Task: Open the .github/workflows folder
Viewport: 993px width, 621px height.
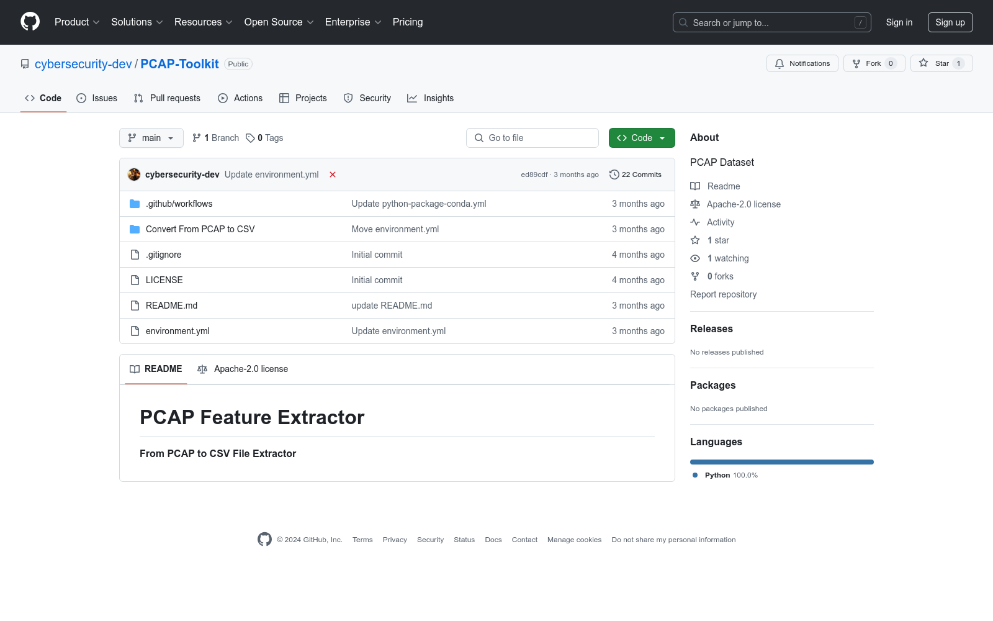Action: [179, 204]
